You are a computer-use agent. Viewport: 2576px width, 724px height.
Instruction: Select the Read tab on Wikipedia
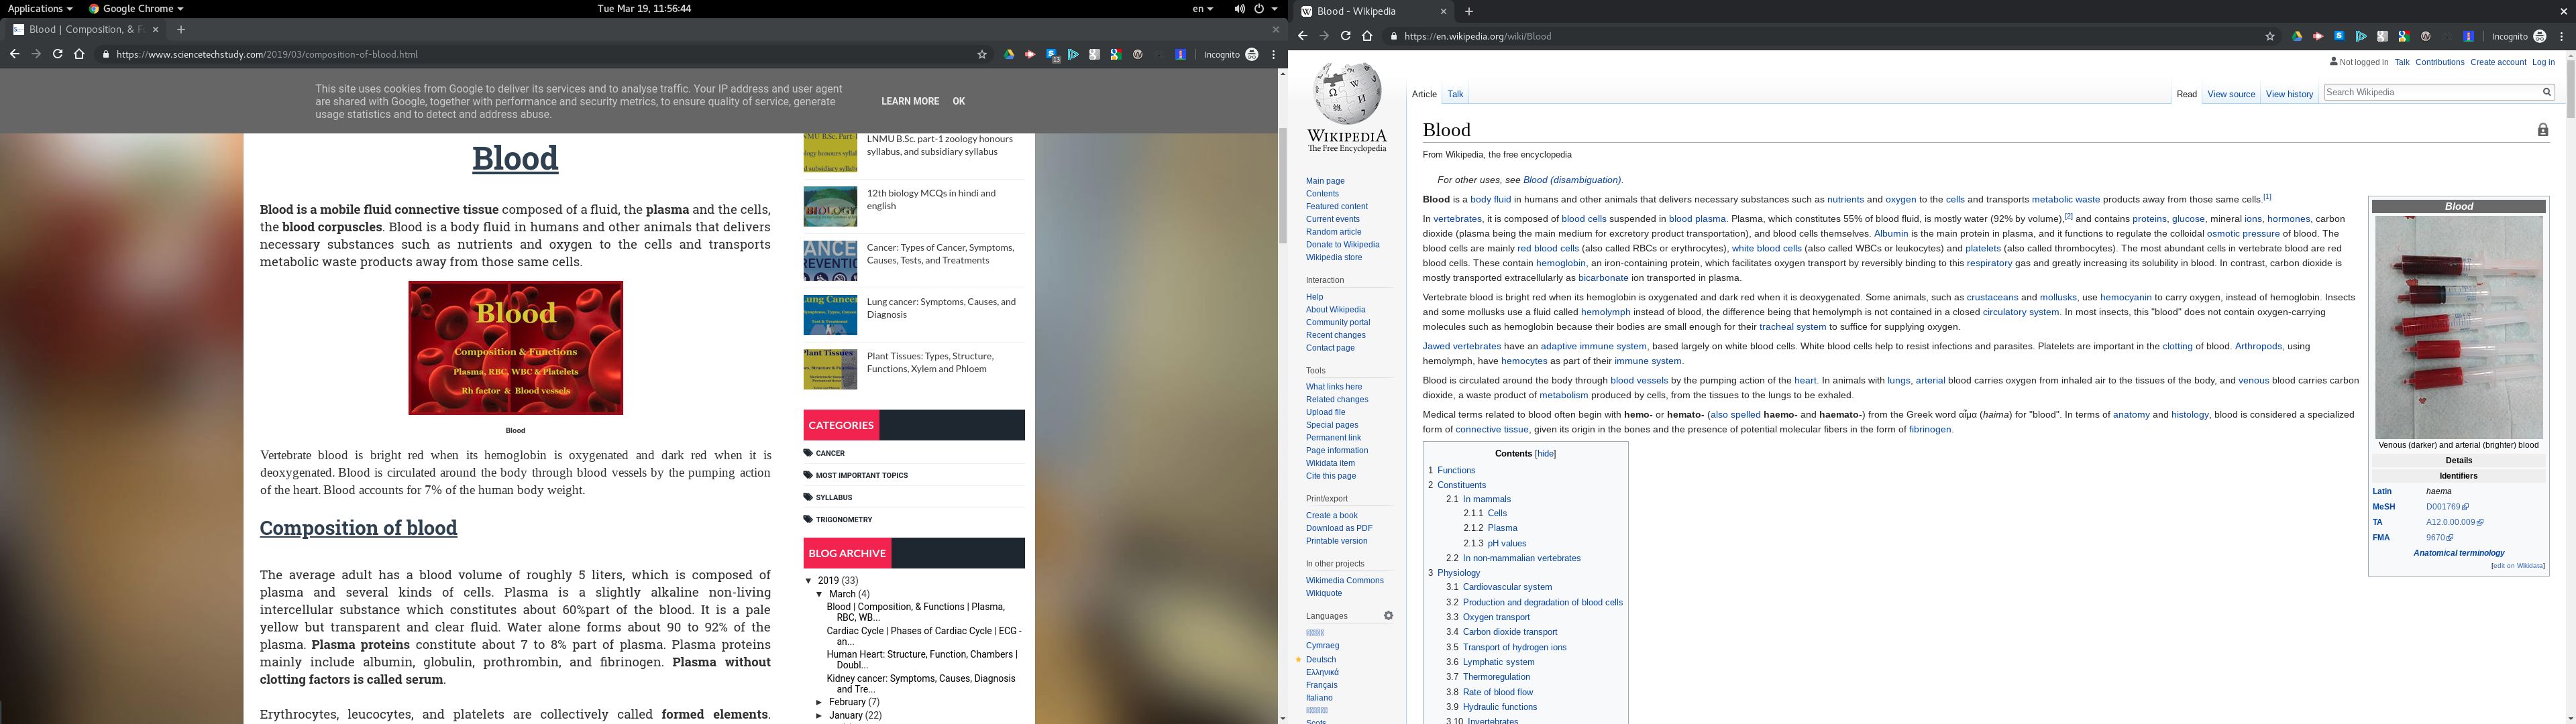pyautogui.click(x=2186, y=94)
